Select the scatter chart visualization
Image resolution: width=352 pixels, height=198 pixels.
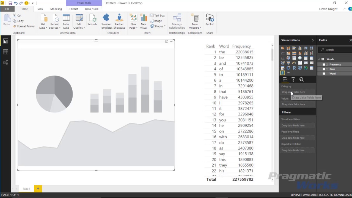282,58
